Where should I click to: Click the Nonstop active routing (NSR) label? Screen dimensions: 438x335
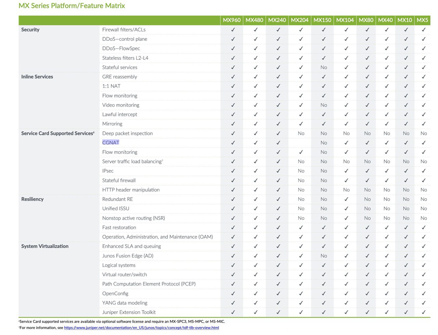coord(133,218)
